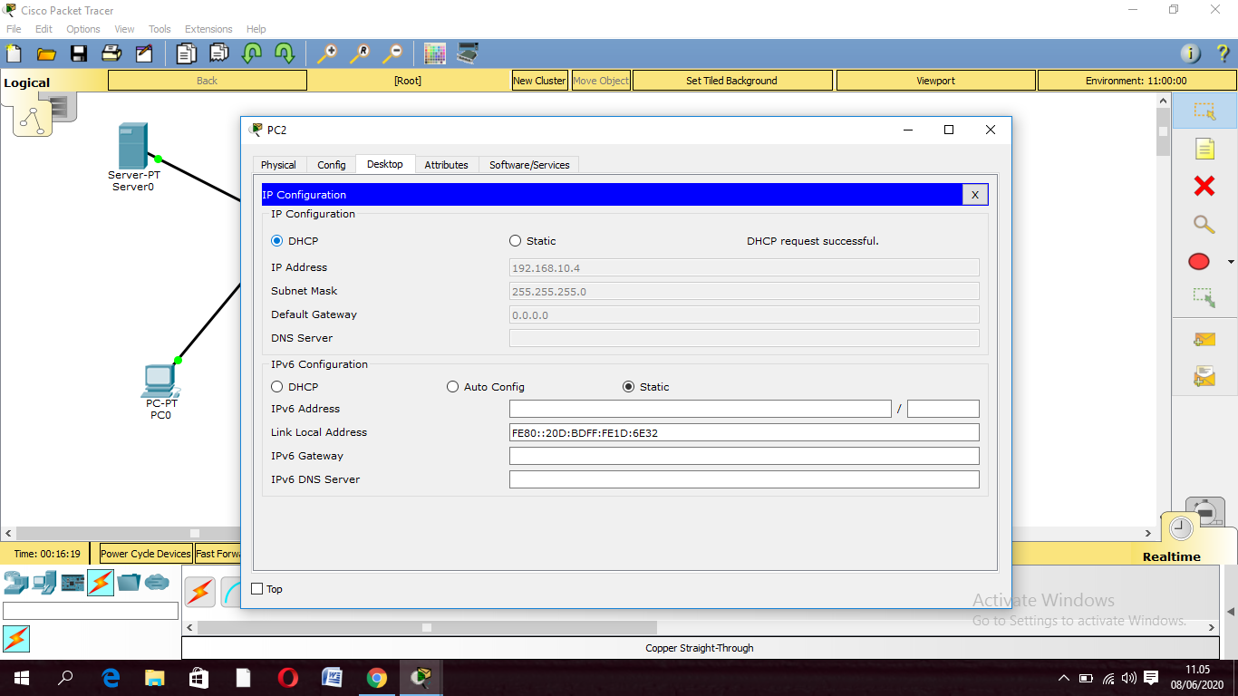Click the Power Cycle Devices button
The height and width of the screenshot is (696, 1238).
tap(144, 553)
